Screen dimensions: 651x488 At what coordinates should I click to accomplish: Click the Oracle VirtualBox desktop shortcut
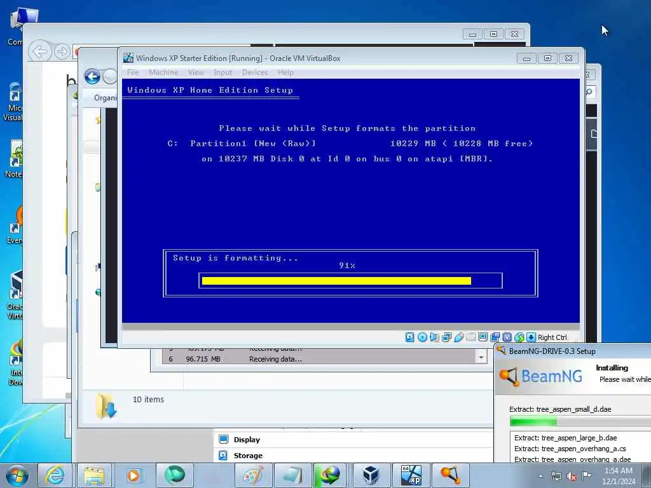(x=15, y=295)
